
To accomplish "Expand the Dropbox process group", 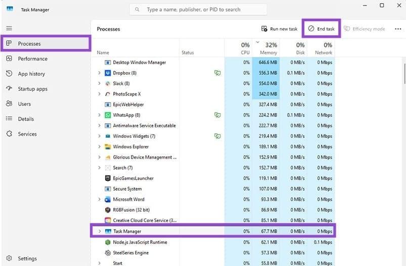I will click(99, 73).
